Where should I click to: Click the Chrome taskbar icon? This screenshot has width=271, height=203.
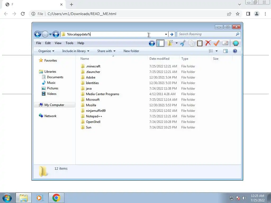coord(56,198)
